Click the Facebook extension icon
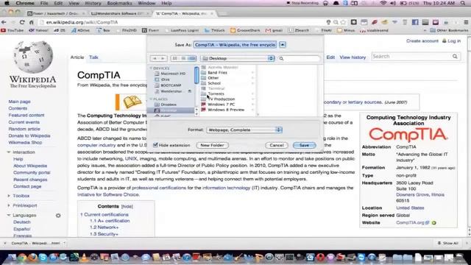Screen dimensions: 471x265 pos(415,22)
